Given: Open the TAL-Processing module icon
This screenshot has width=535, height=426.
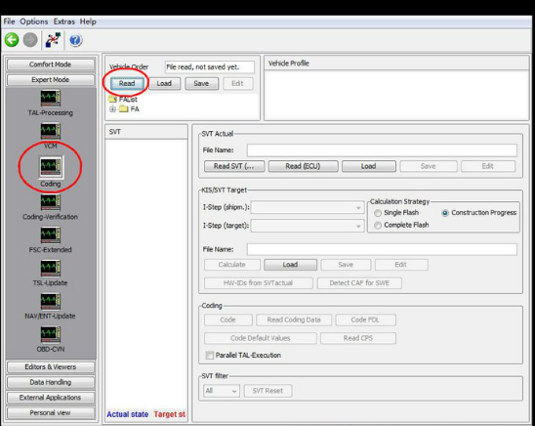Looking at the screenshot, I should click(51, 98).
